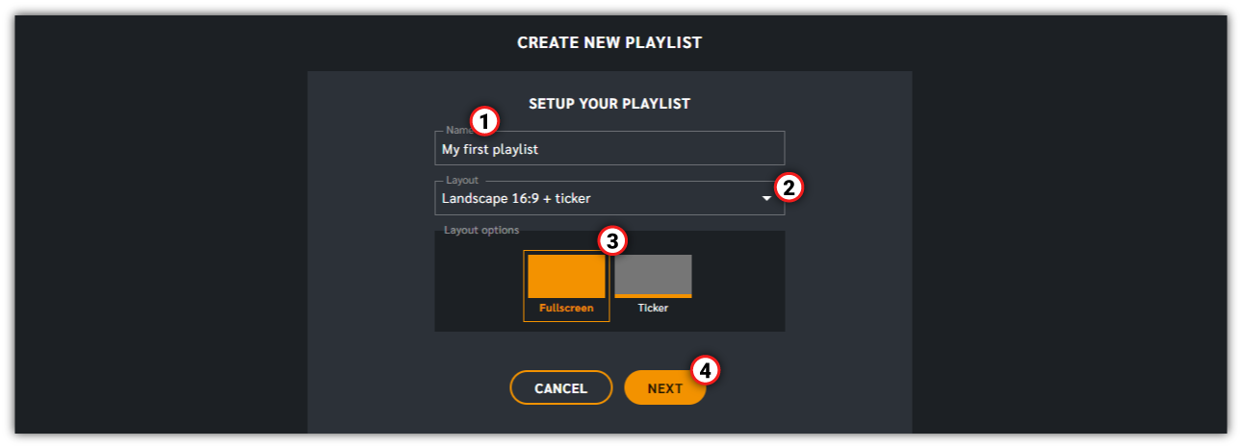Click step marker number 3
Screen dimensions: 1242x448
click(613, 240)
